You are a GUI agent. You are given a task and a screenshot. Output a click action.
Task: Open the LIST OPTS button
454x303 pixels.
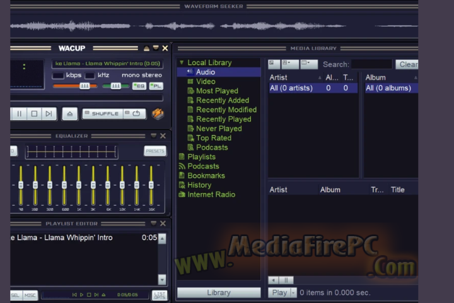160,295
